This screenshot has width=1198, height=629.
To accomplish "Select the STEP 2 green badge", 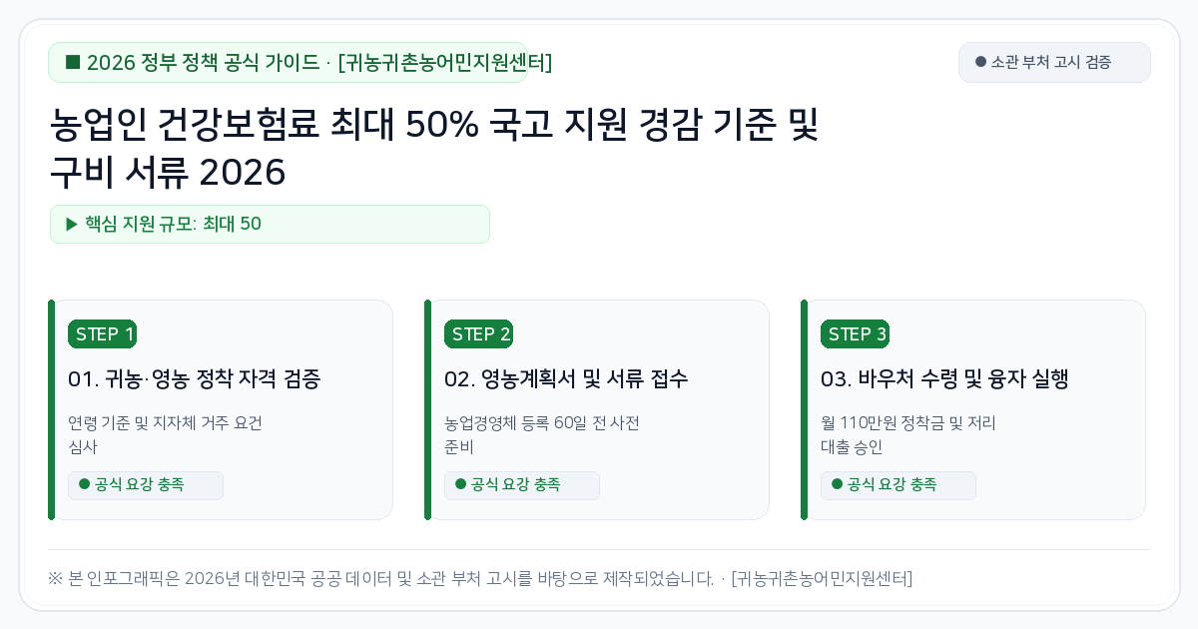I will 478,334.
